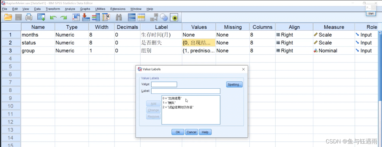Screen dimensions: 382x147
Task: Click the Remove button in dialog
Action: [153, 117]
